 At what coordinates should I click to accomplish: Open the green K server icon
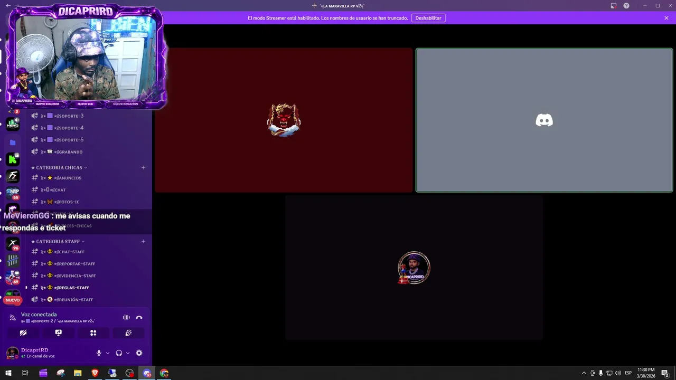(x=13, y=159)
